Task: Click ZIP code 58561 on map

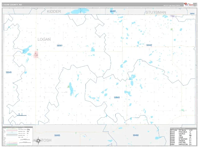Action: tap(59, 46)
